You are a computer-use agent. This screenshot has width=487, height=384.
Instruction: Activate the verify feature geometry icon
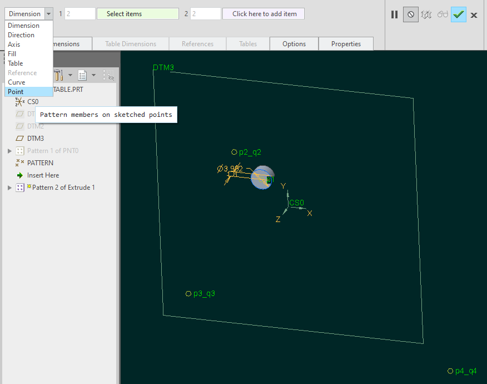(x=426, y=14)
